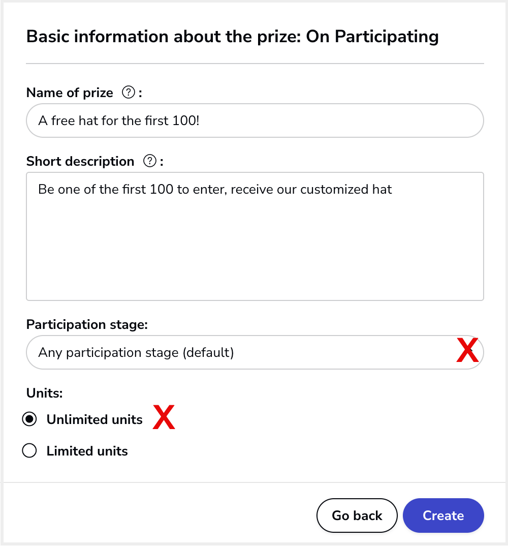Click the 'Participation stage:' label

pos(87,324)
